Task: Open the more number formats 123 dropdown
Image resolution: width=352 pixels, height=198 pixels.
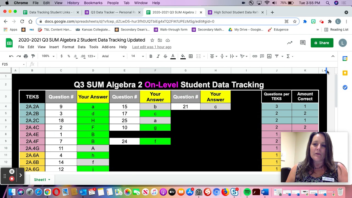Action: (x=91, y=56)
